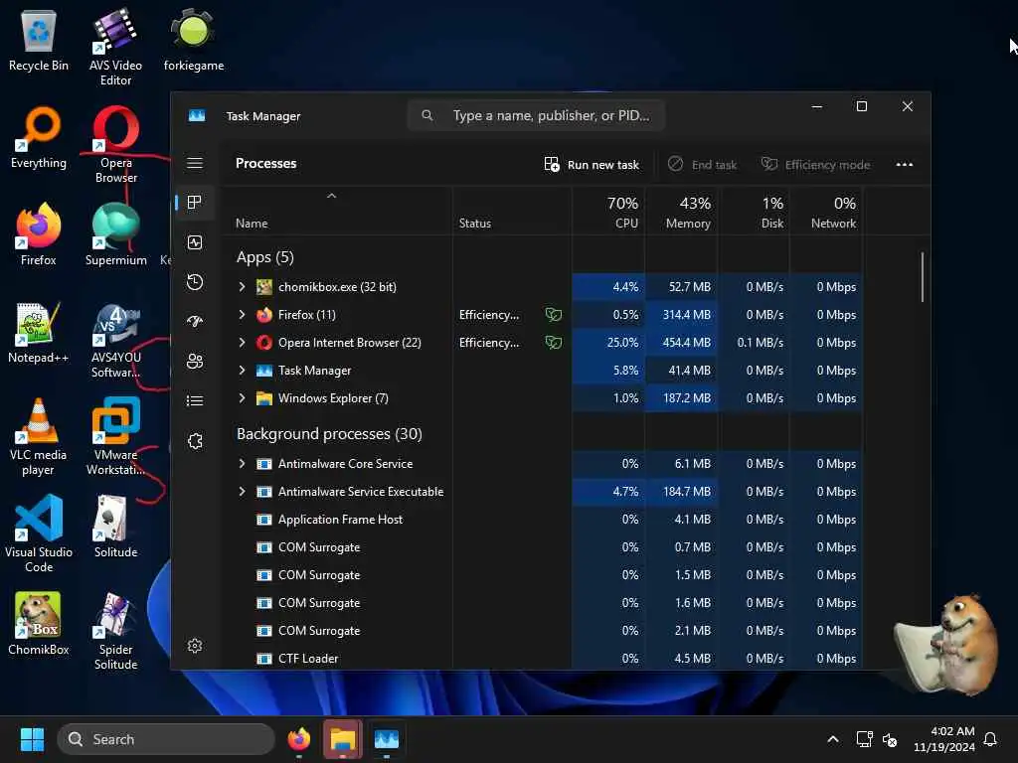Image resolution: width=1018 pixels, height=763 pixels.
Task: Open Task Manager settings gear
Action: [195, 646]
